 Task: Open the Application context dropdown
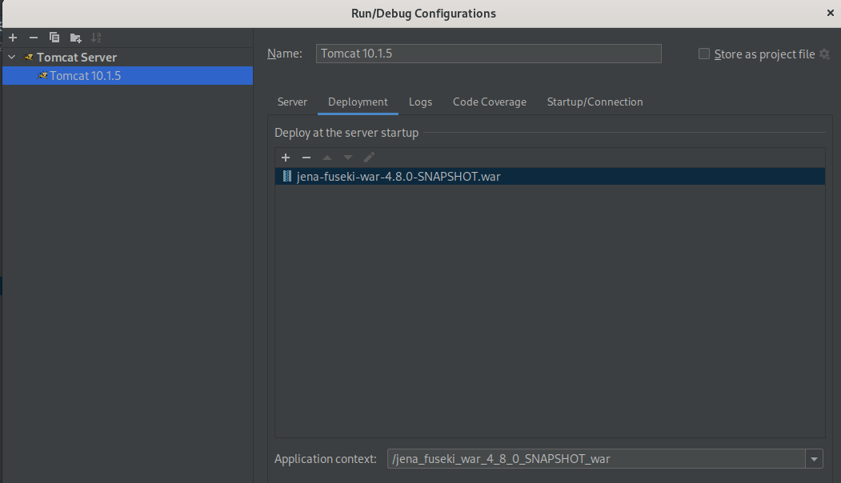coord(815,459)
